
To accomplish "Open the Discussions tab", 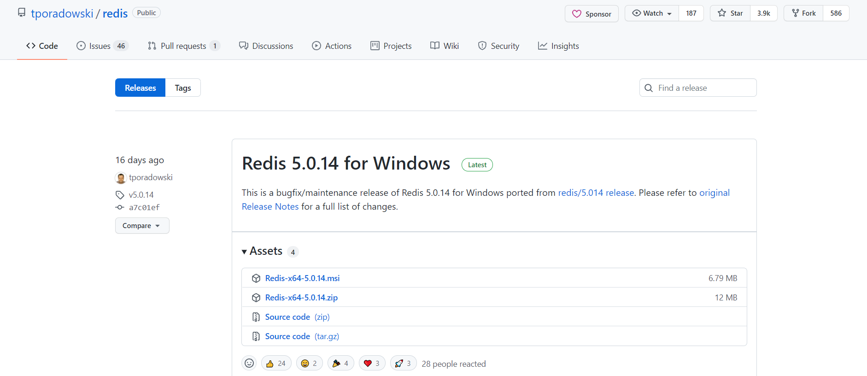I will tap(266, 46).
